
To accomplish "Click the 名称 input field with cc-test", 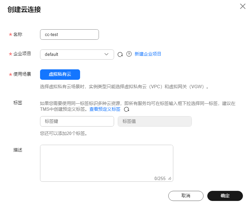I will [x=69, y=34].
